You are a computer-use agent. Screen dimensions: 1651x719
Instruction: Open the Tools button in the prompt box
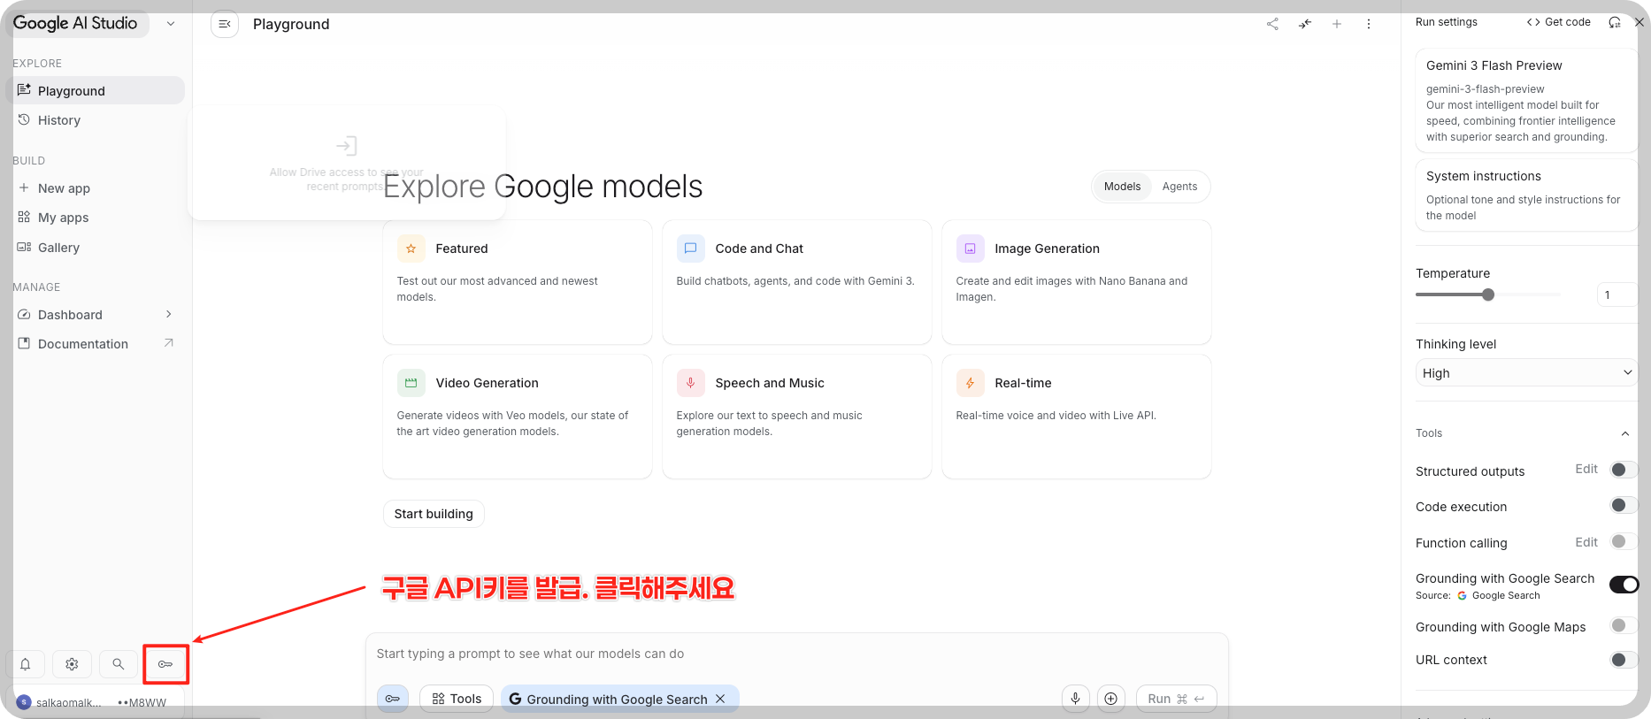(x=457, y=699)
